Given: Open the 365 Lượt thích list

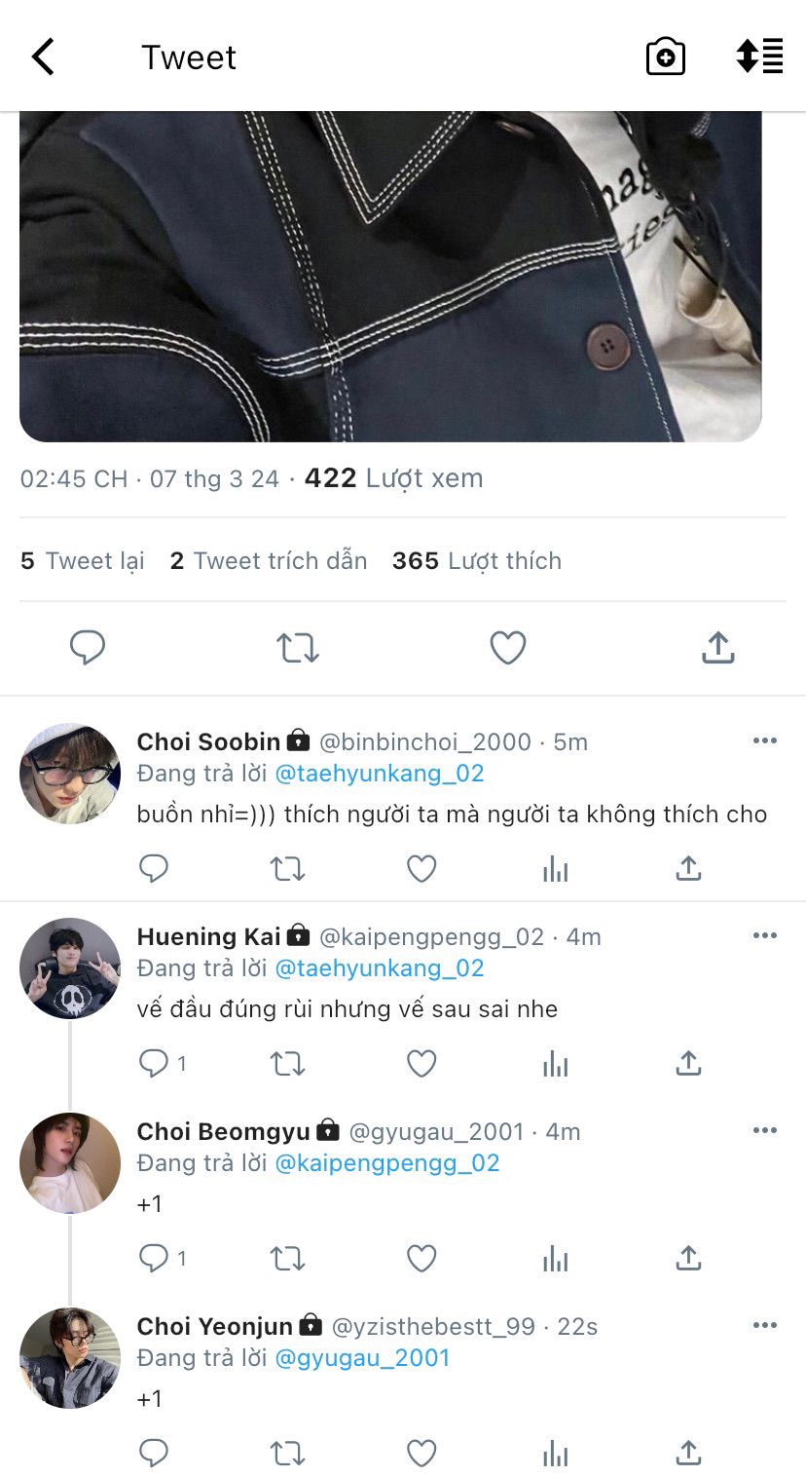Looking at the screenshot, I should [x=477, y=561].
